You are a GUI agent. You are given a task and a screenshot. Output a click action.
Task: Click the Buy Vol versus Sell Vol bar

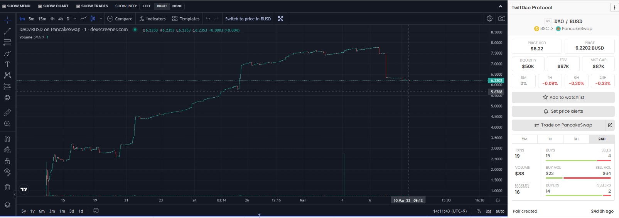click(578, 178)
